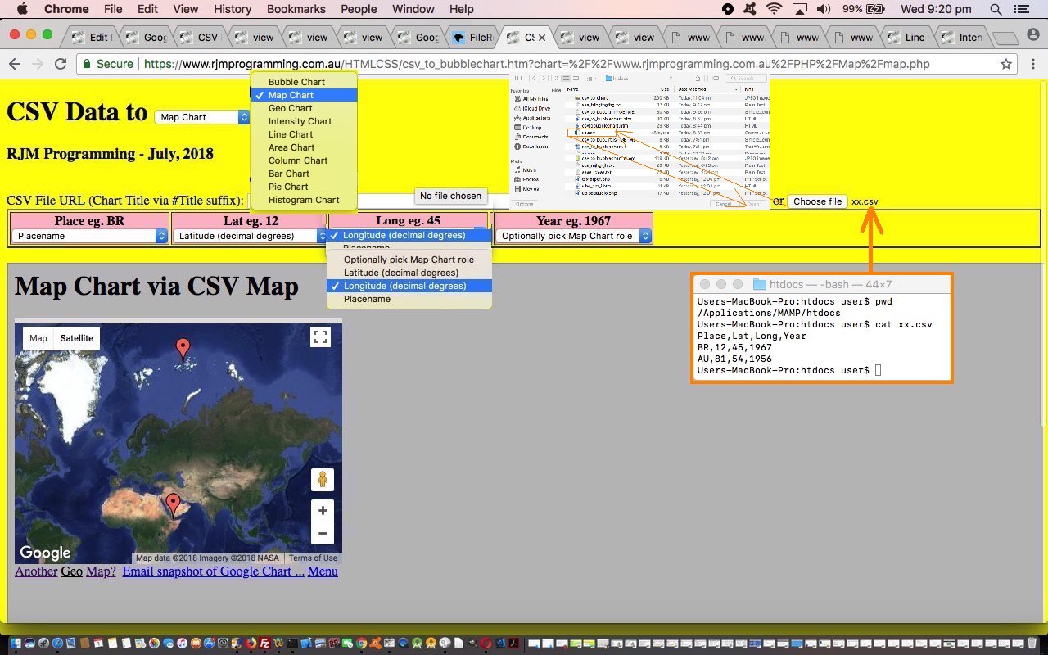Open the Placename column role dropdown
Screen dimensions: 1048x655
pos(89,236)
